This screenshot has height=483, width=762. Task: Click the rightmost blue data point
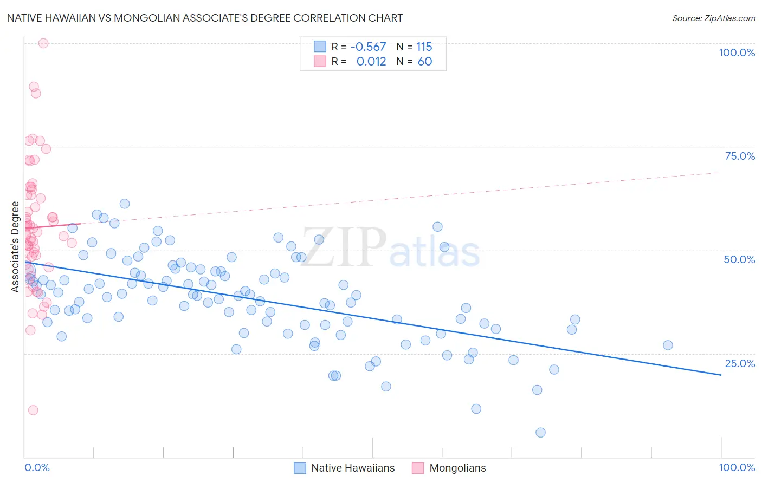click(668, 345)
